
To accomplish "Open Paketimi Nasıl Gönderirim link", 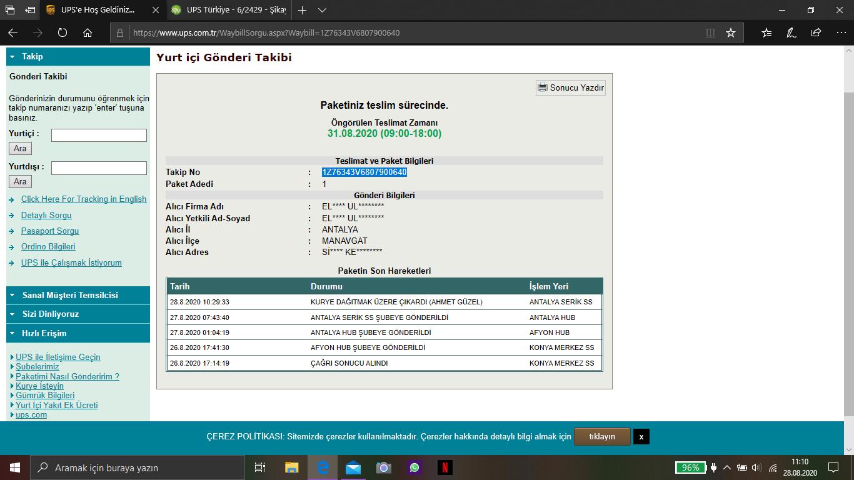I will pyautogui.click(x=68, y=376).
